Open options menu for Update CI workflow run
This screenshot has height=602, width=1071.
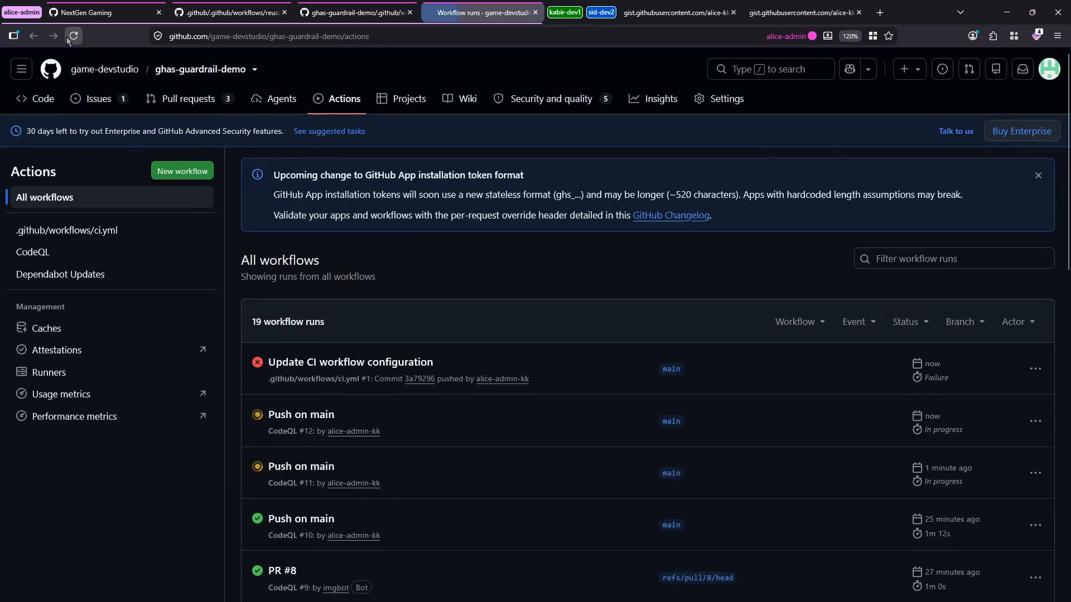pos(1035,368)
